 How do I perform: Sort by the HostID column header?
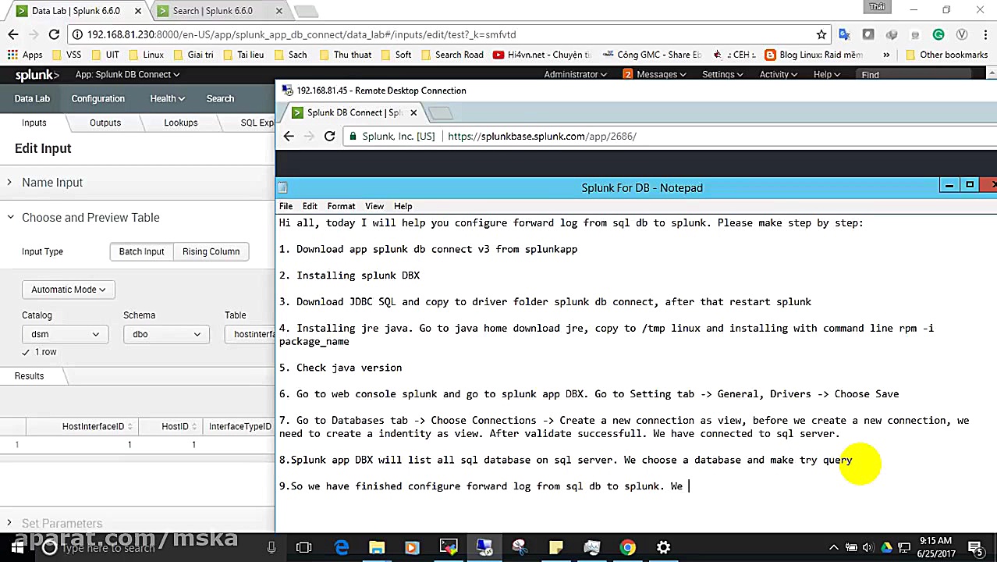pos(175,426)
